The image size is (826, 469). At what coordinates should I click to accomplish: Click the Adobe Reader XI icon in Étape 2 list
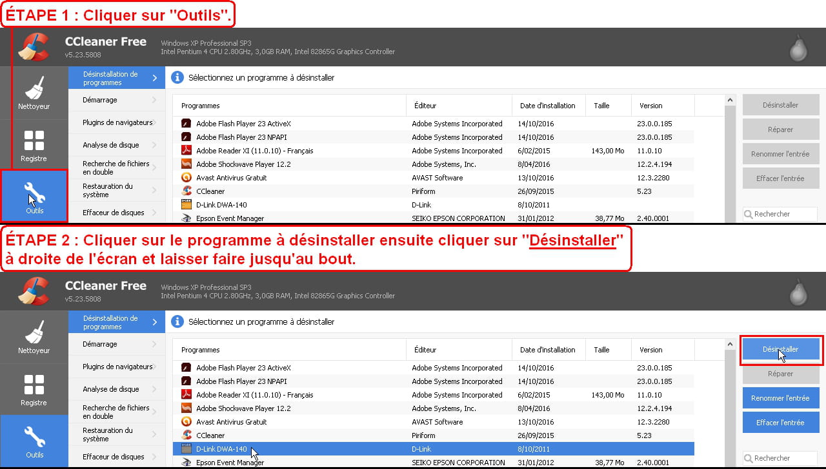pos(186,395)
